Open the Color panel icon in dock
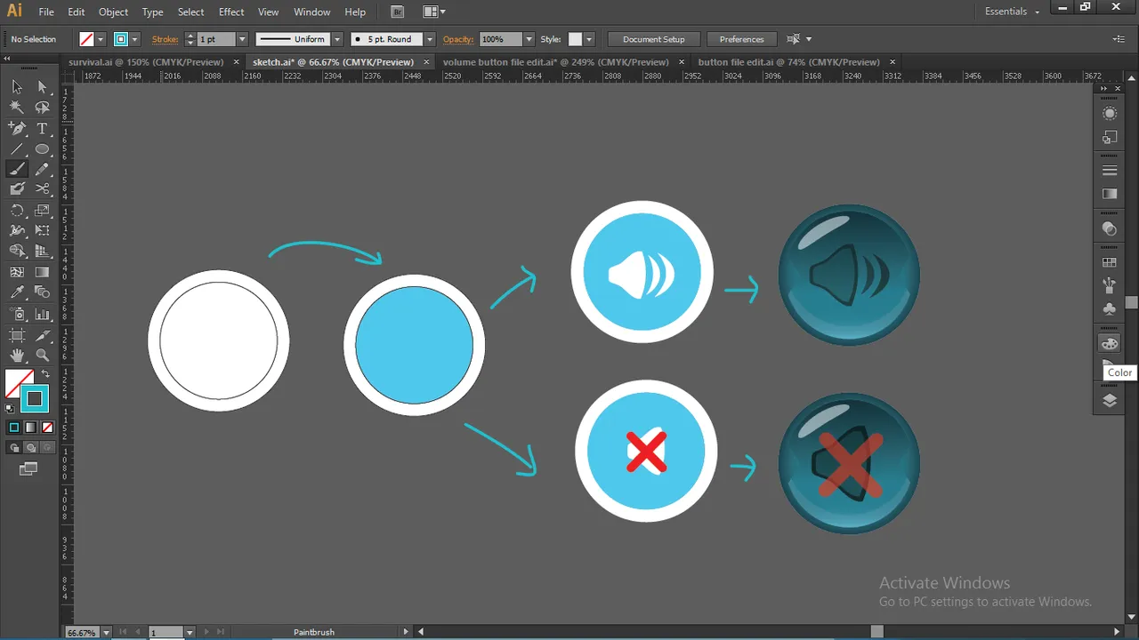 click(1110, 343)
